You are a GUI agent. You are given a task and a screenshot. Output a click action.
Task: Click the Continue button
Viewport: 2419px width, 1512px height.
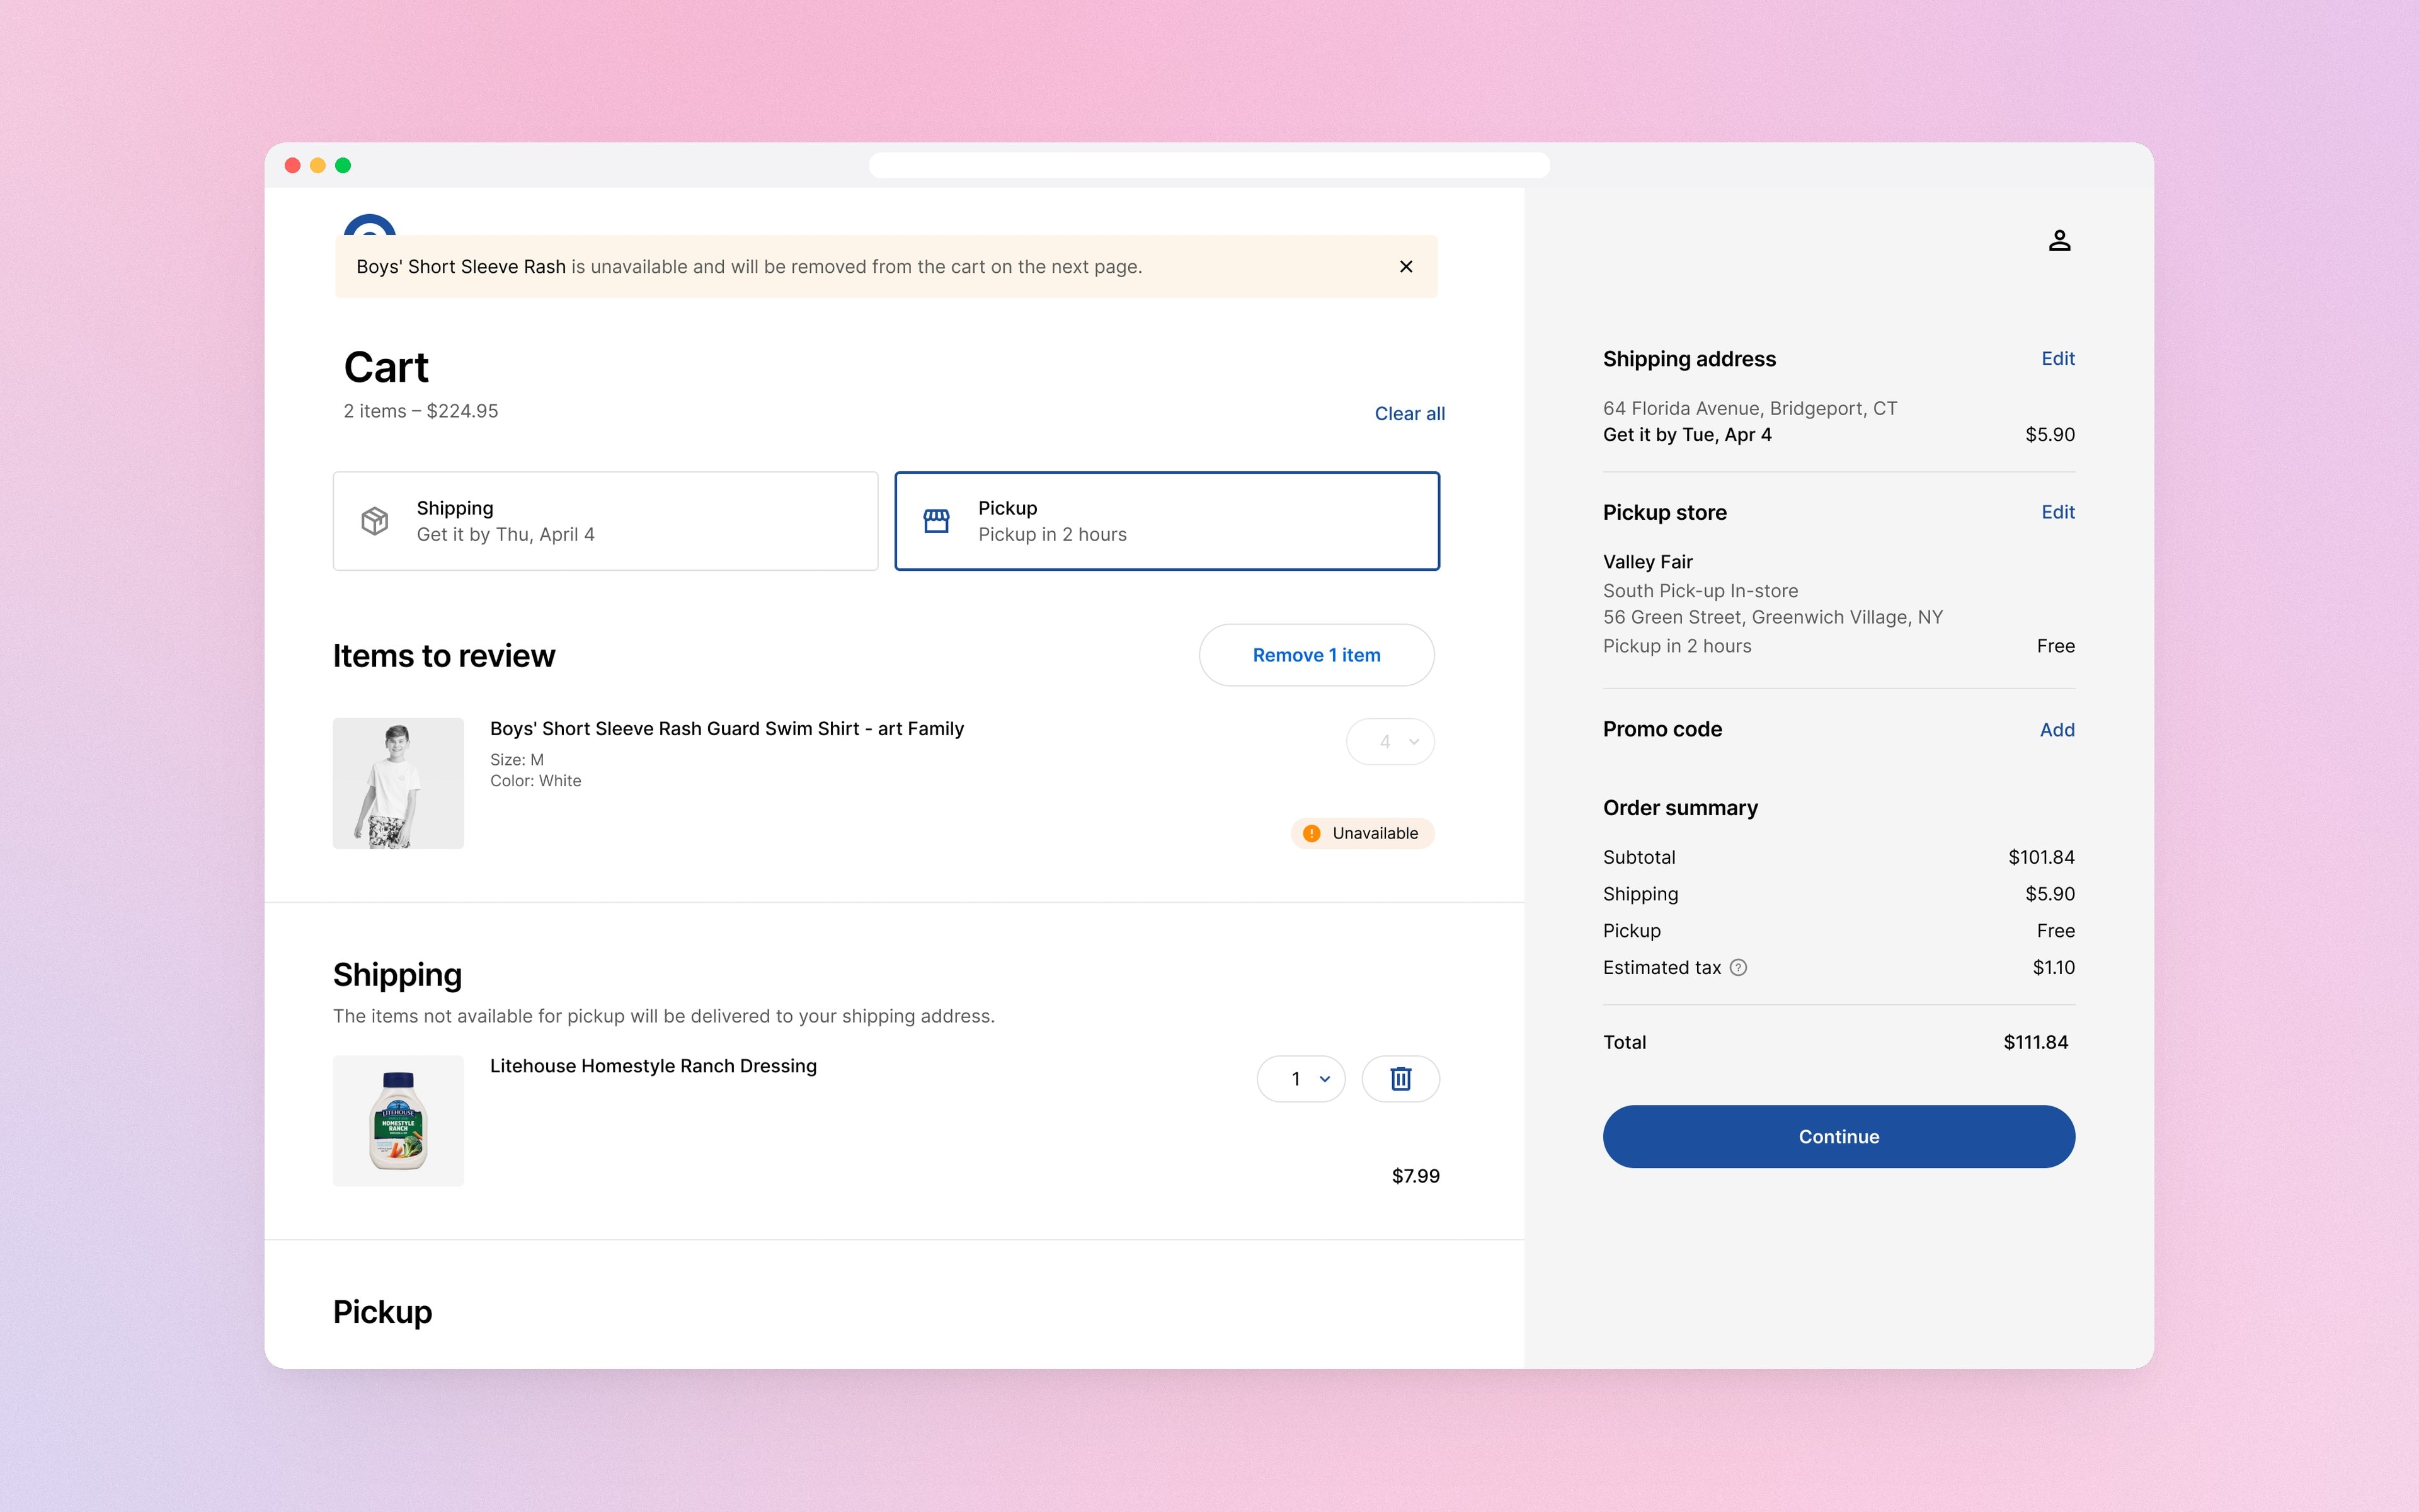tap(1838, 1136)
